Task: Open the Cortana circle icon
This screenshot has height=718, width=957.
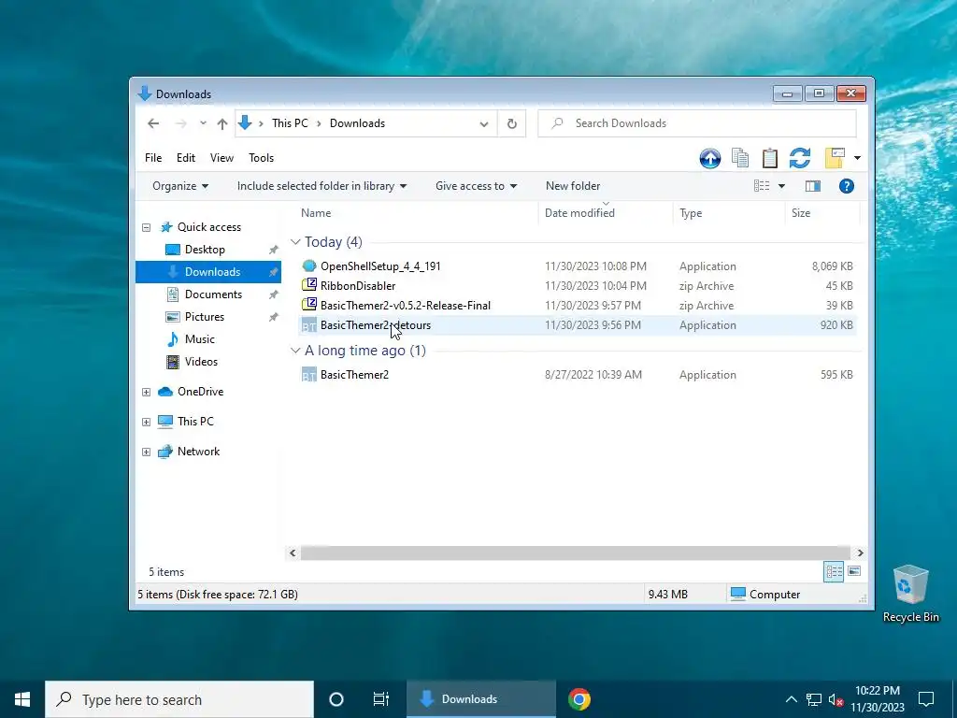Action: [336, 699]
